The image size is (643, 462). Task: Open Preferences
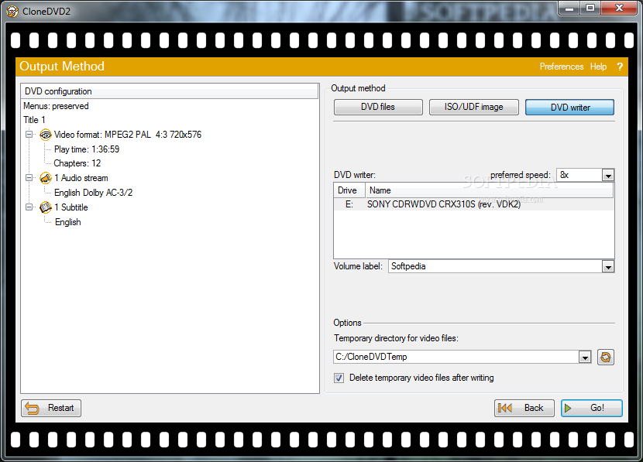(562, 67)
